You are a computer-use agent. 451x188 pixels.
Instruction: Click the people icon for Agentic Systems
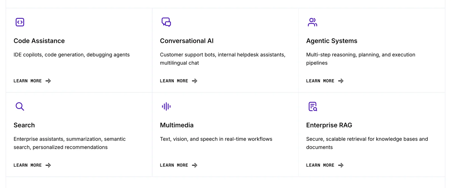312,22
